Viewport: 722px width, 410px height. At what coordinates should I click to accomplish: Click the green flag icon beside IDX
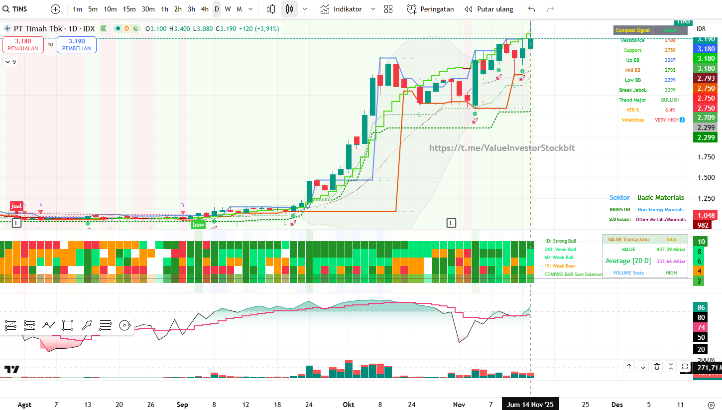tap(104, 29)
